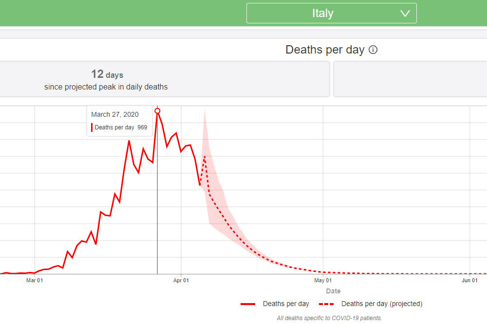Click the red tooltip color bar beside 969
This screenshot has height=325, width=487.
point(92,127)
